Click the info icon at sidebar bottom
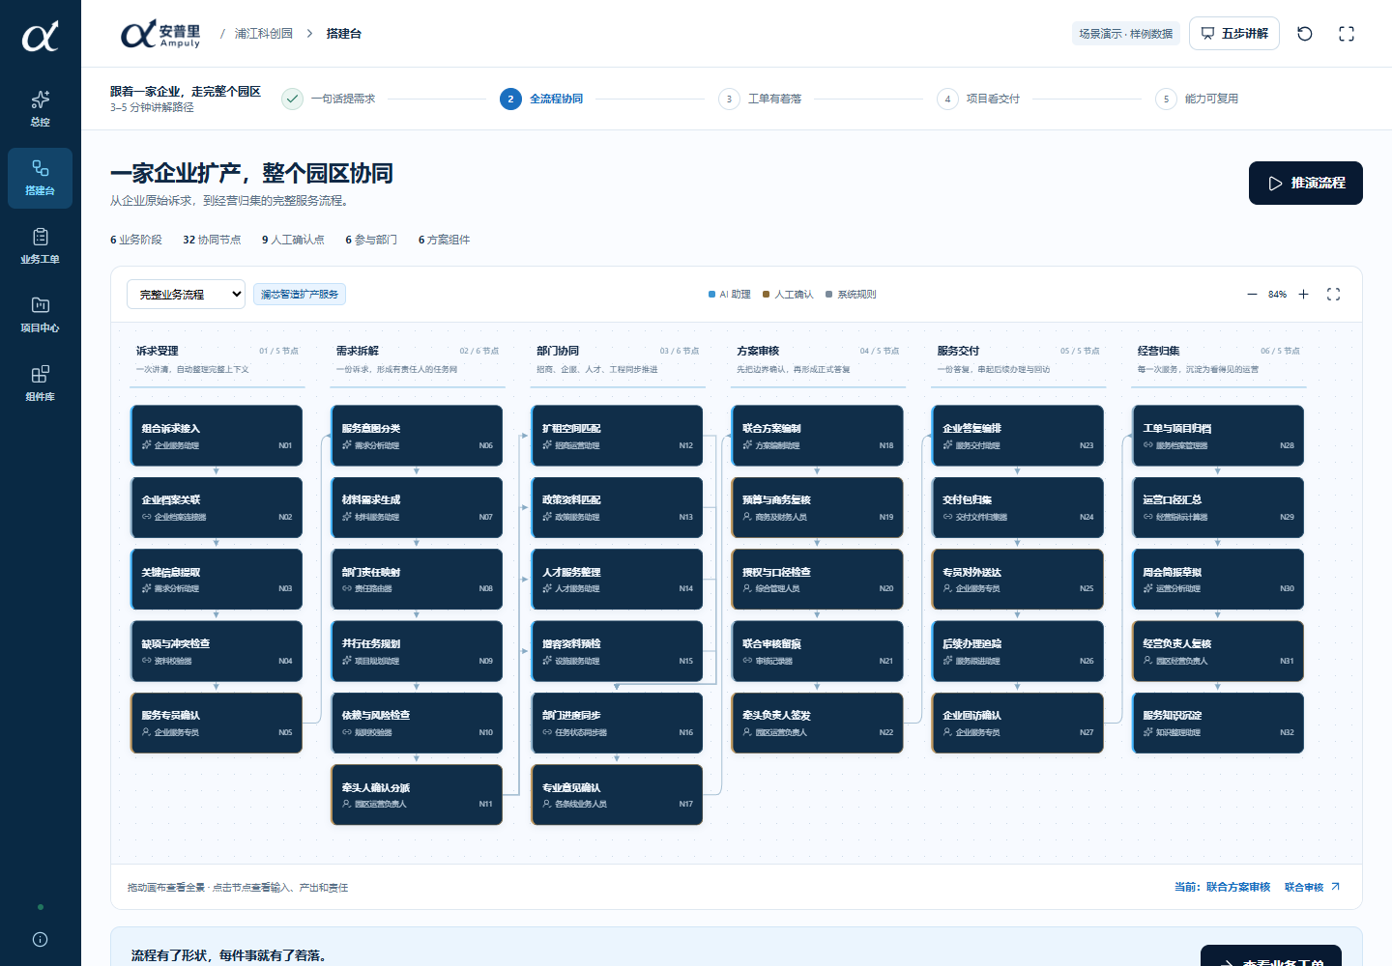Image resolution: width=1392 pixels, height=966 pixels. point(40,939)
